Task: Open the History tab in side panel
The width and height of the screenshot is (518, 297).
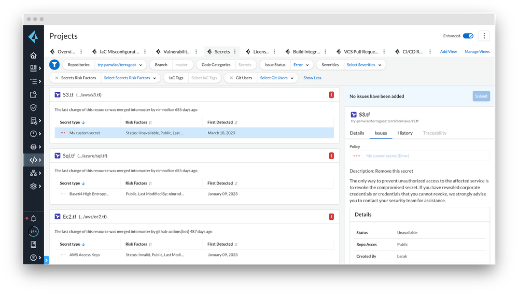Action: coord(404,133)
